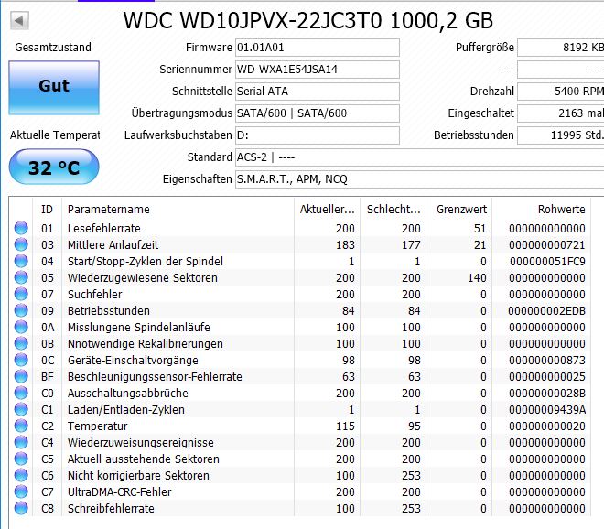Click the Puffergröße field 8192 KB
Viewport: 604px width, 529px height.
pyautogui.click(x=560, y=48)
